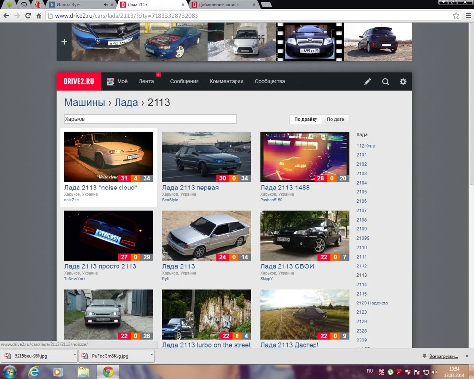Click the Лада breadcrumb link
Image resolution: width=474 pixels, height=379 pixels.
tap(126, 102)
